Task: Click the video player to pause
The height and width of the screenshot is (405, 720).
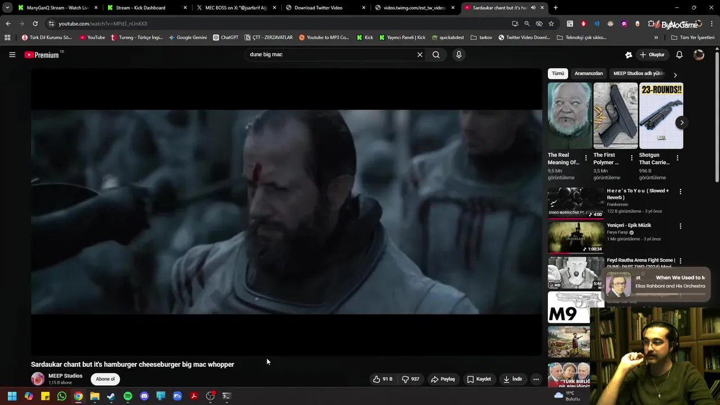Action: click(x=286, y=211)
